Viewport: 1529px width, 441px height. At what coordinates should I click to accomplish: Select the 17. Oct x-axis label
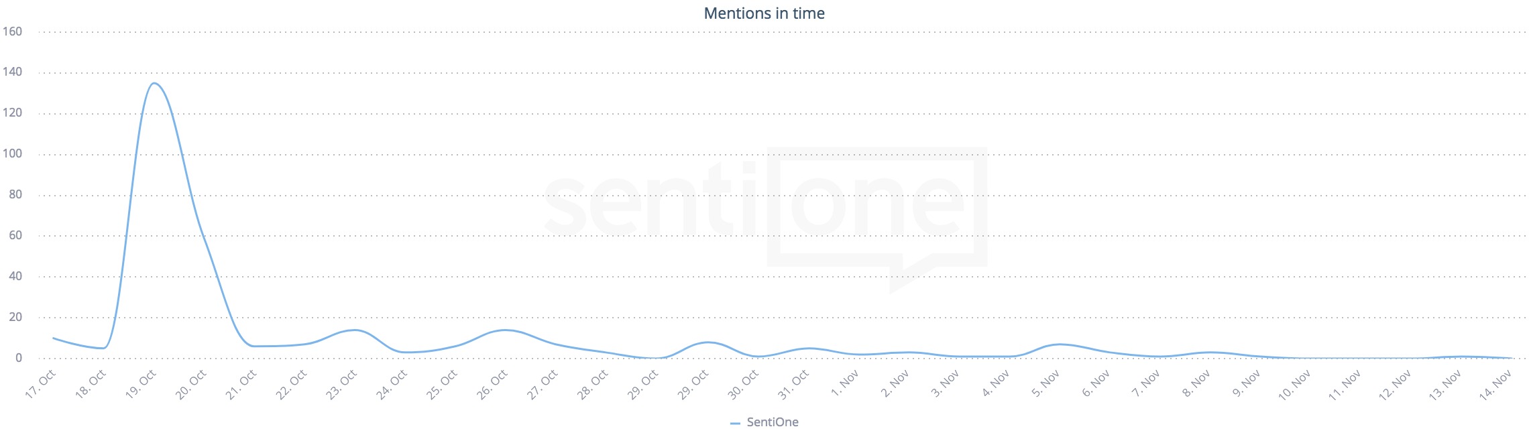(x=41, y=384)
